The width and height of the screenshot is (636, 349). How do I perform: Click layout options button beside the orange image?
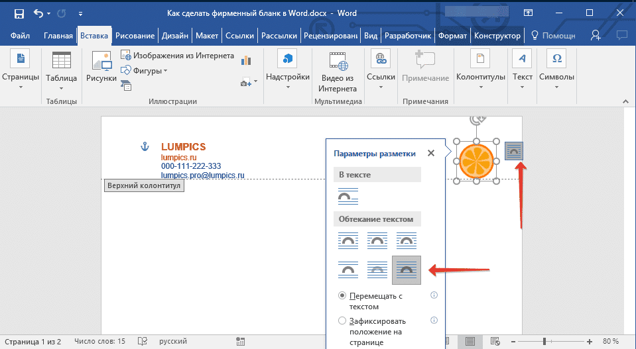(514, 152)
